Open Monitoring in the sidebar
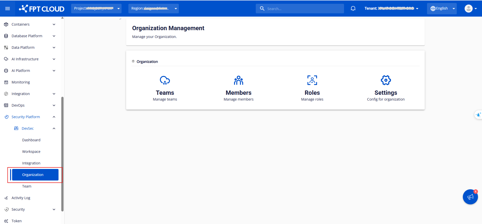The width and height of the screenshot is (482, 224). (21, 82)
